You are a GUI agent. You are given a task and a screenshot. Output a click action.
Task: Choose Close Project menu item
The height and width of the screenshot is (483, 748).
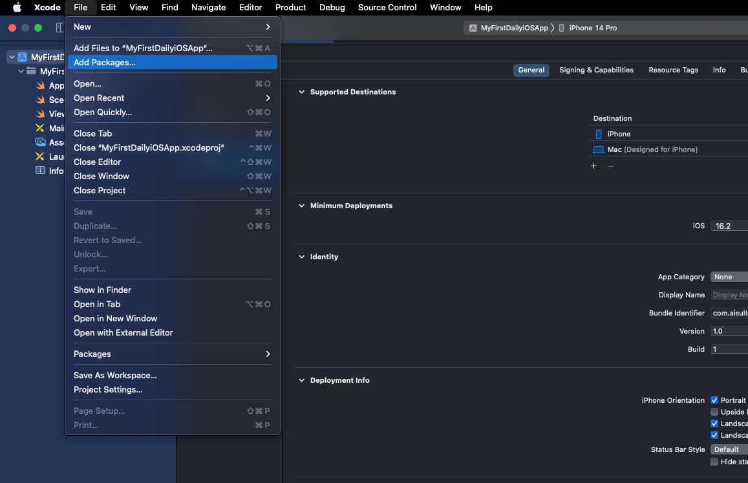click(x=172, y=191)
